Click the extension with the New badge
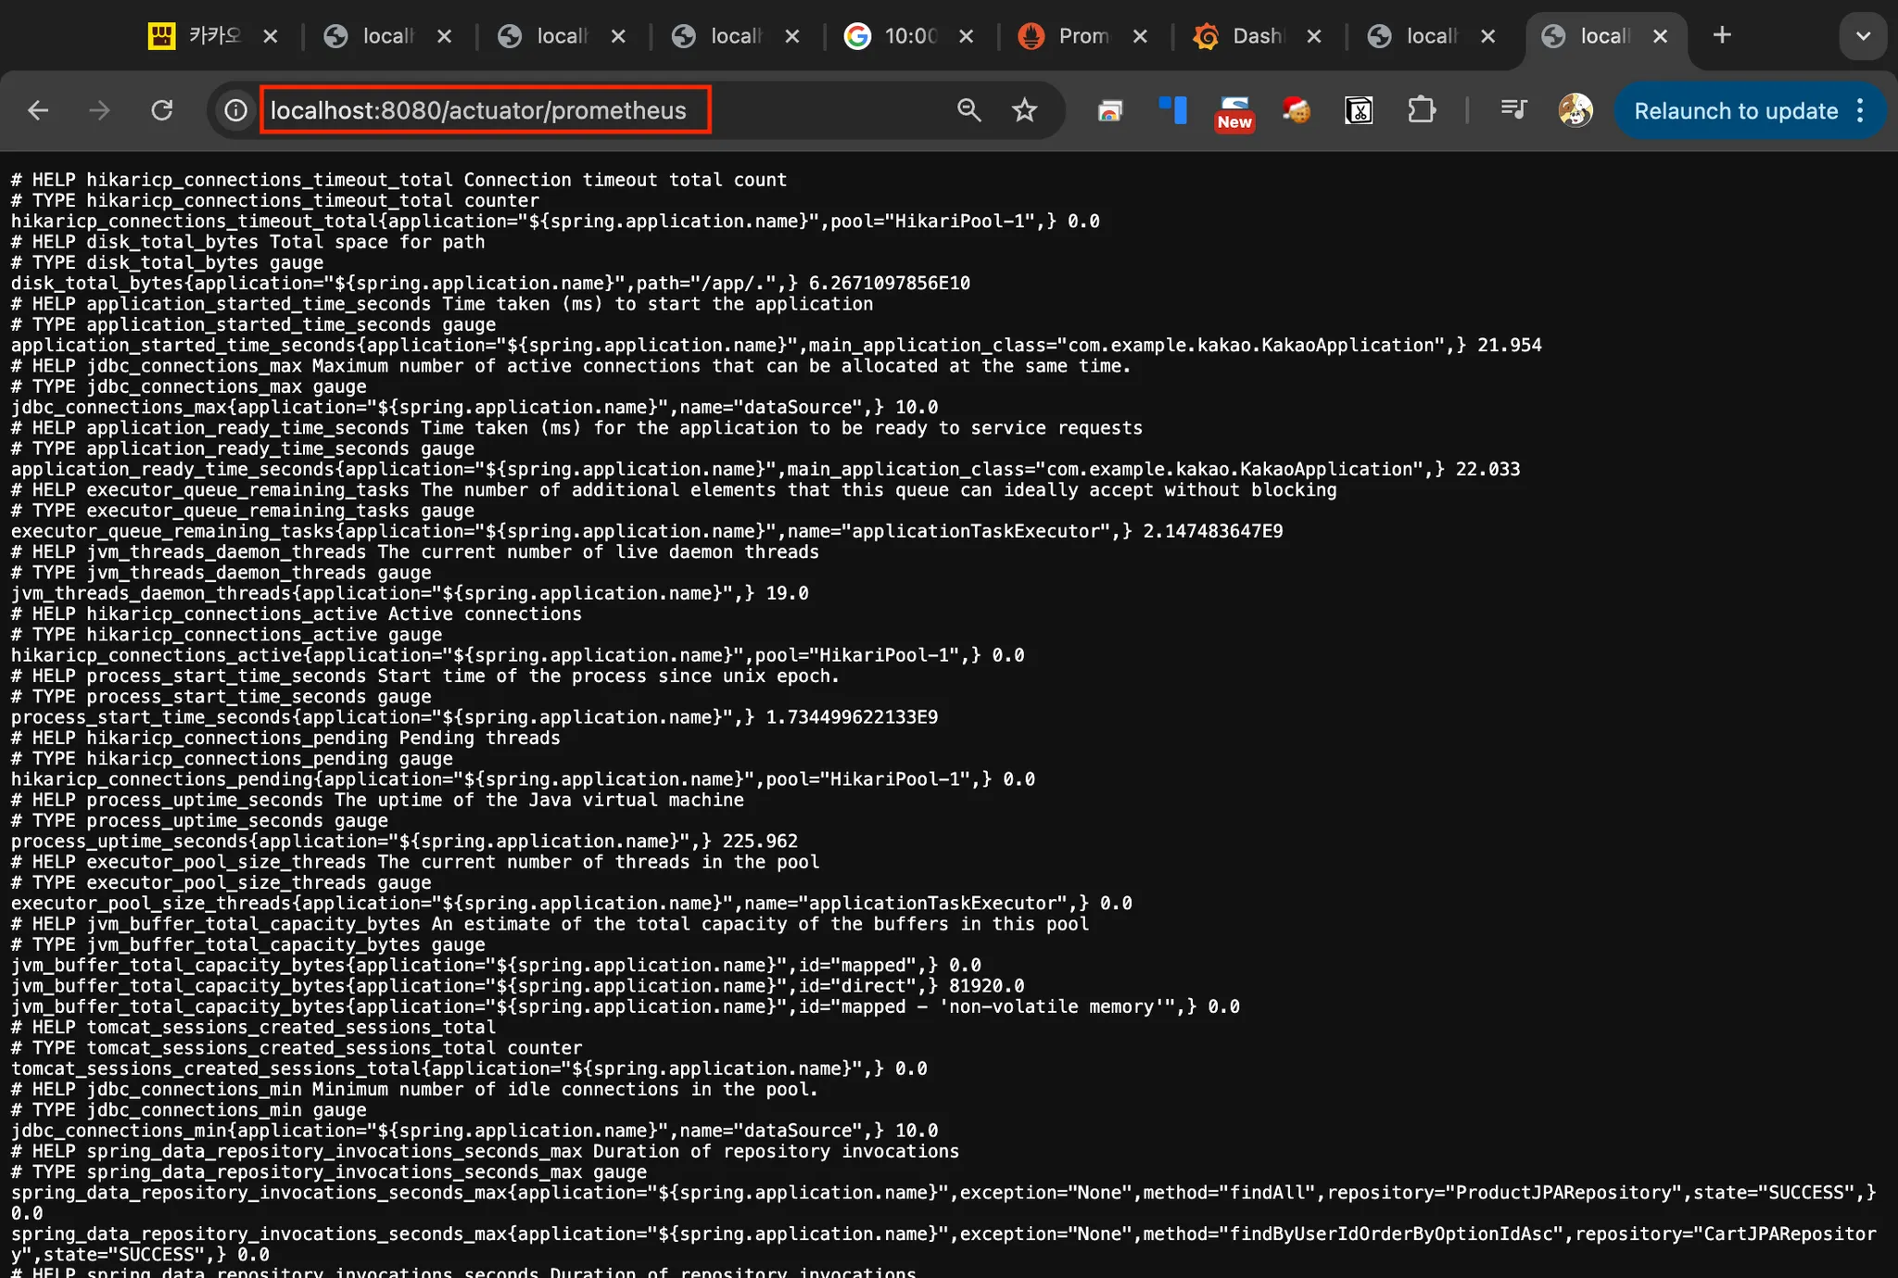This screenshot has height=1278, width=1898. click(x=1234, y=110)
